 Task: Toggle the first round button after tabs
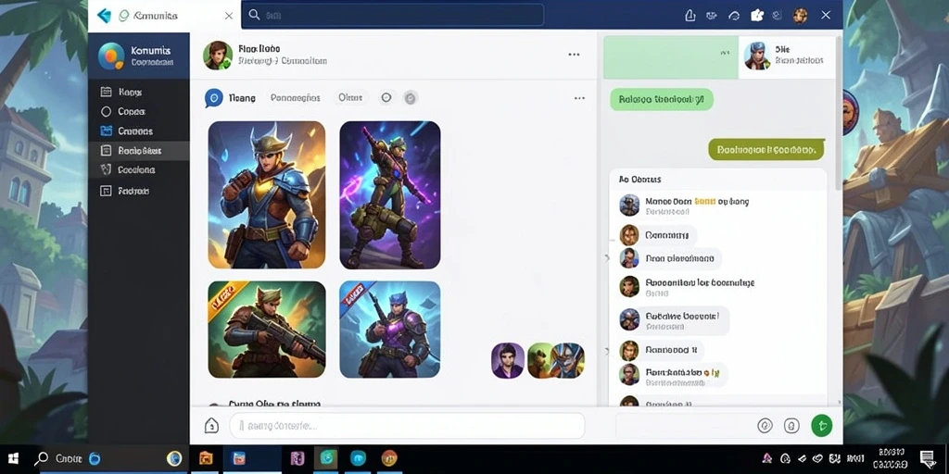coord(386,97)
